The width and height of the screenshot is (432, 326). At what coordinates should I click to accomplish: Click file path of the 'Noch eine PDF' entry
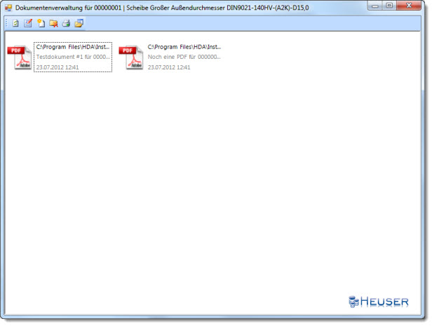[x=184, y=46]
